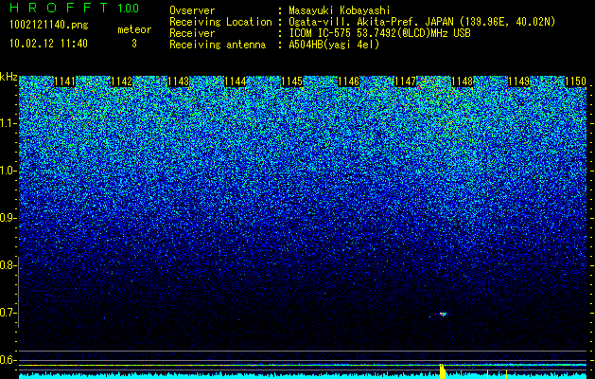
Task: Click the meteor count value 3
Action: pyautogui.click(x=134, y=44)
